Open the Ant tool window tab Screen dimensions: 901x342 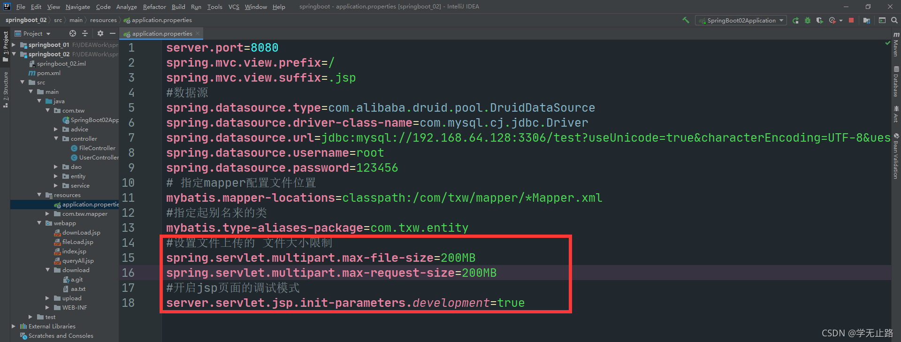click(x=896, y=114)
